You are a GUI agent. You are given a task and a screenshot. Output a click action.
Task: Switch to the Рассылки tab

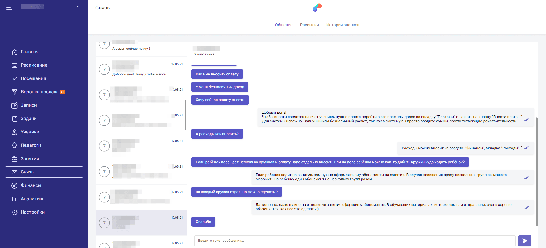pos(309,25)
